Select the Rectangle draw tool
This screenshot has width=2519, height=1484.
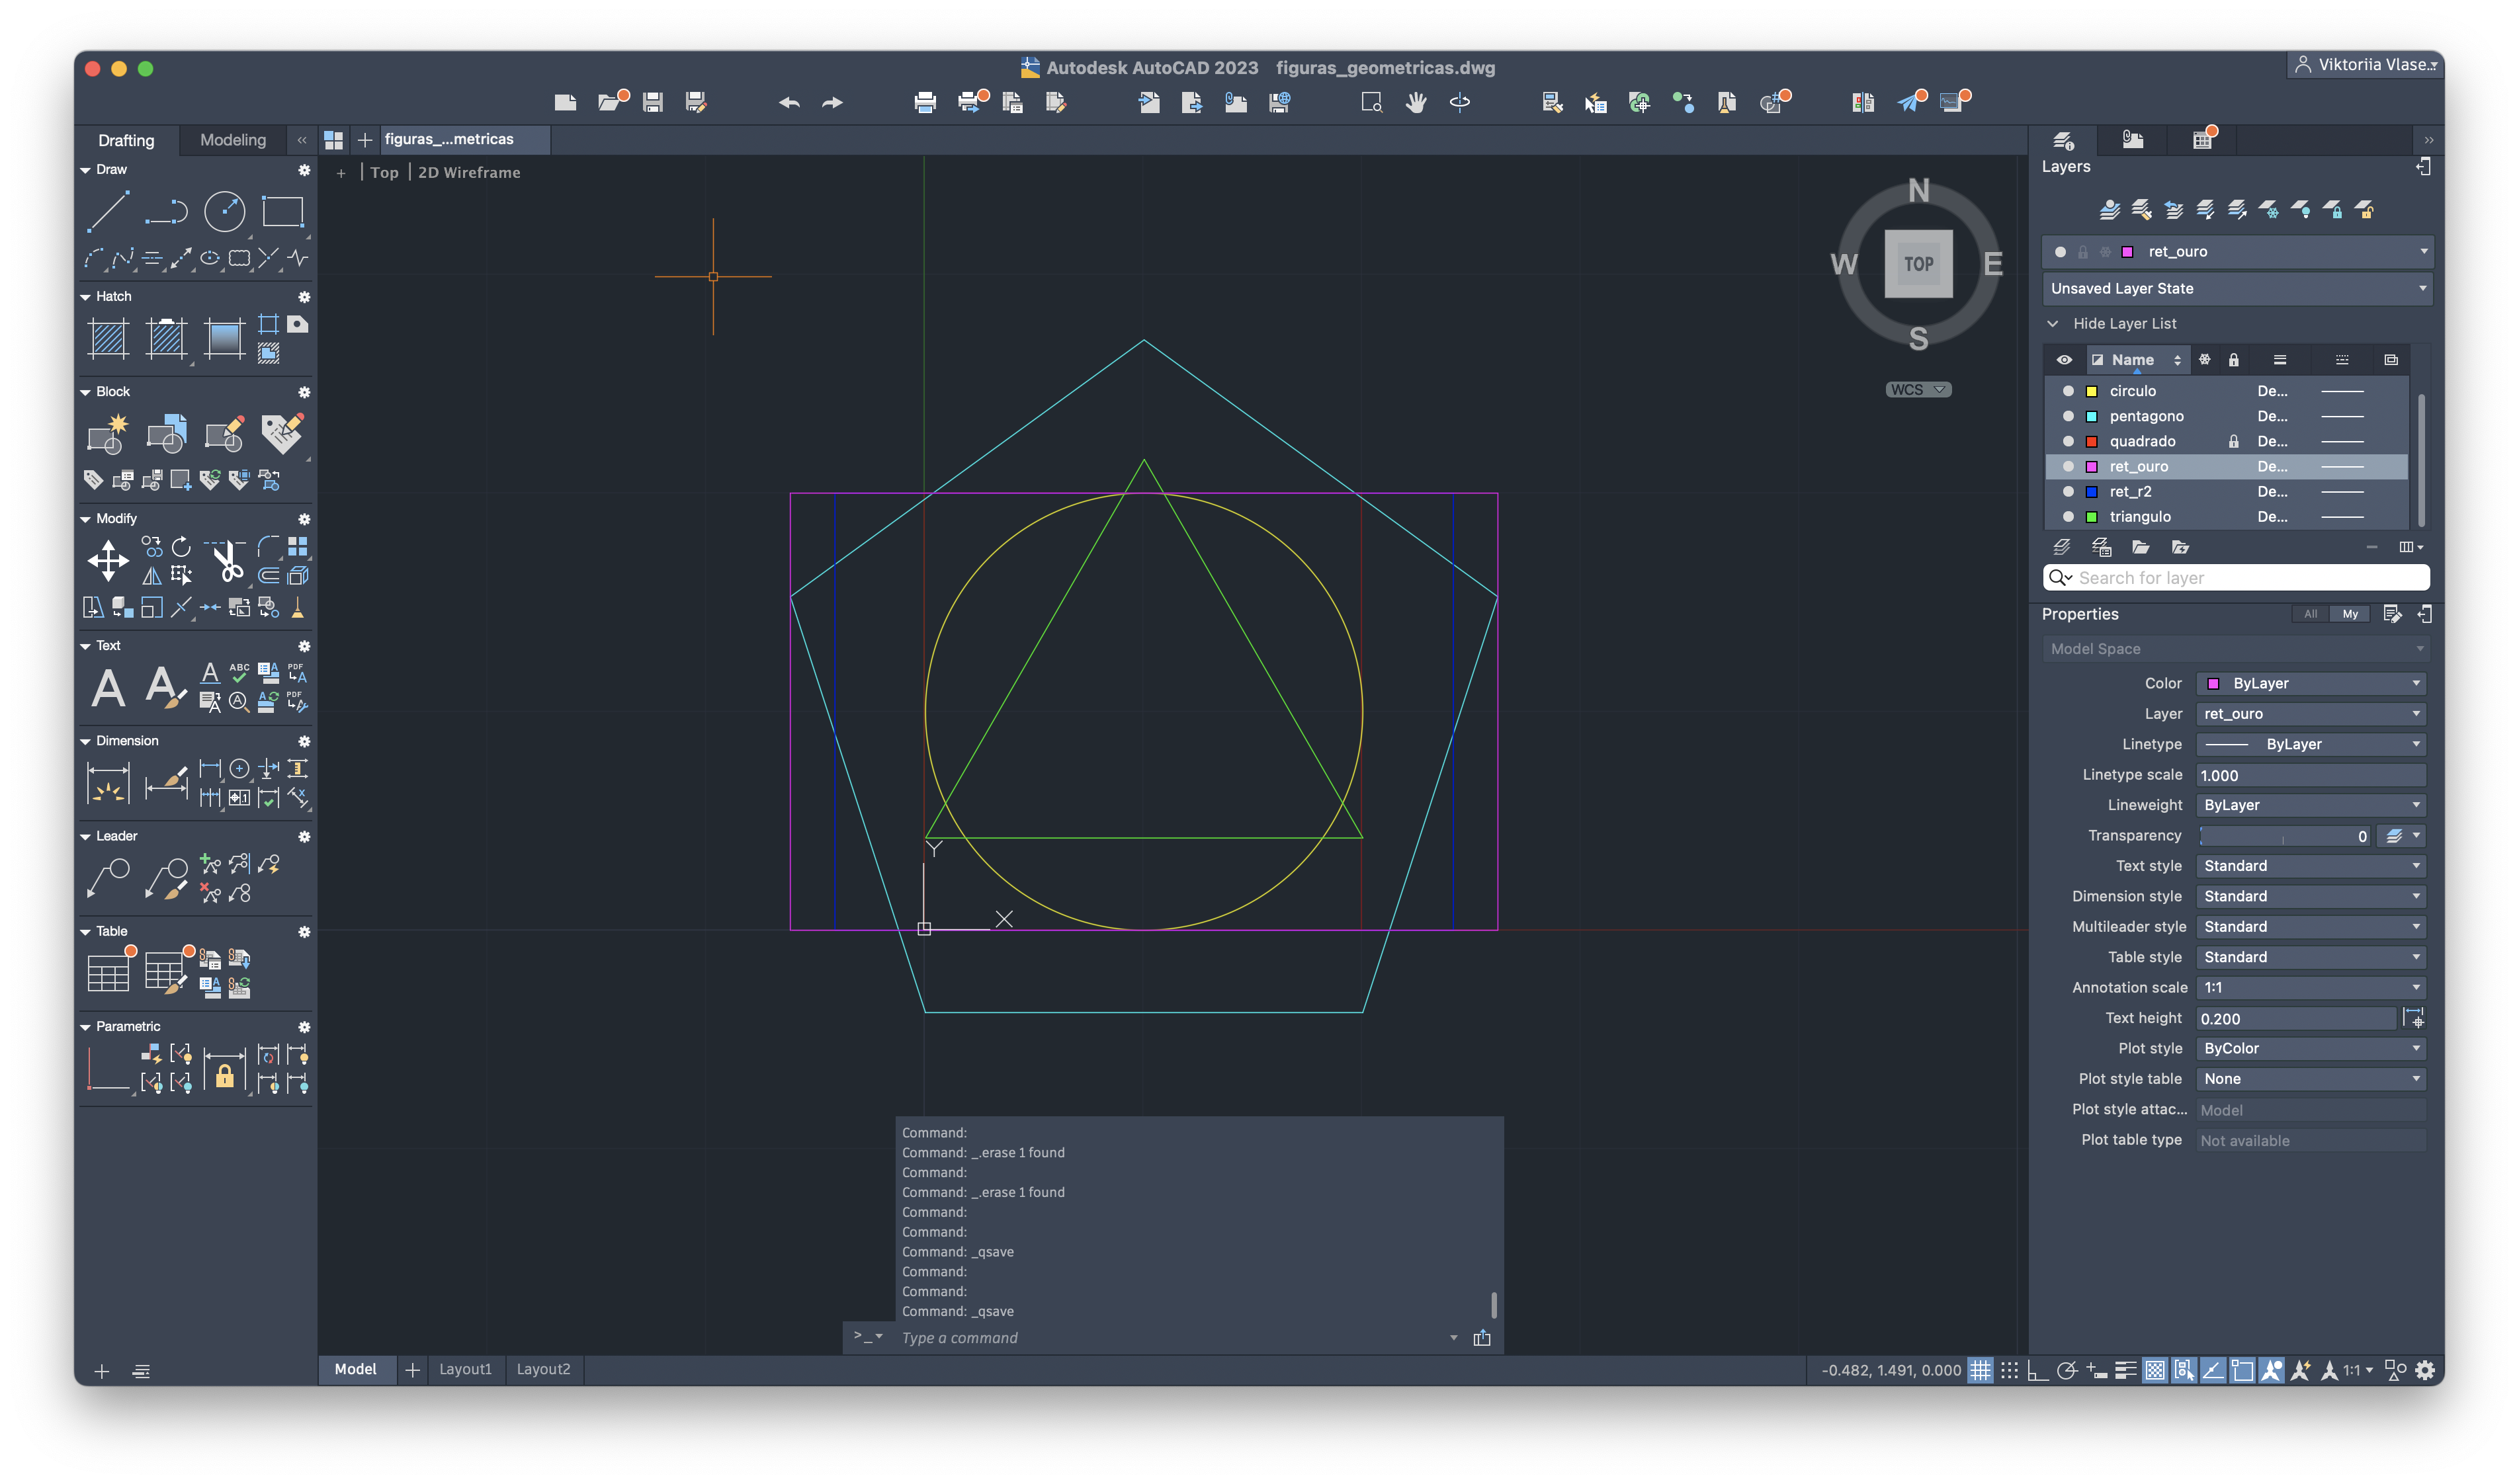282,212
